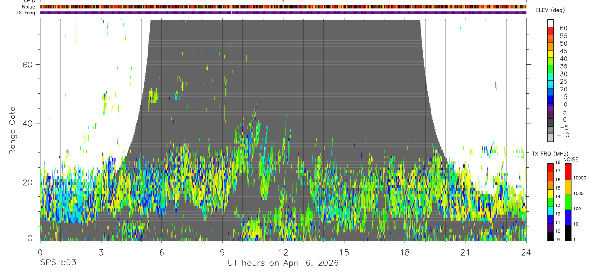Click the multicolored Noise strip above the plot
592x273 pixels.
point(283,7)
